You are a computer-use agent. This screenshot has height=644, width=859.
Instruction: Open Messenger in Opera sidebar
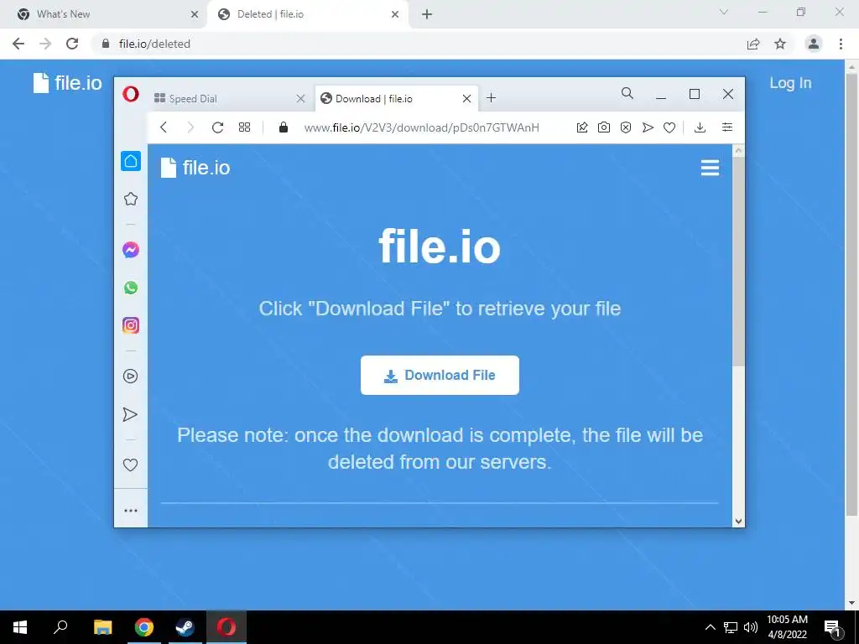(130, 250)
